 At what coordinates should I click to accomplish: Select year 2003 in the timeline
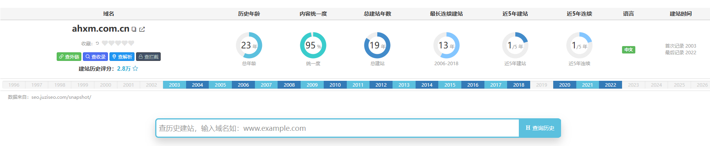[174, 85]
